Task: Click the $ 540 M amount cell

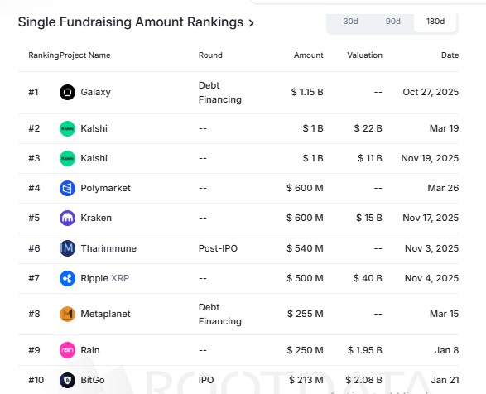Action: (305, 248)
